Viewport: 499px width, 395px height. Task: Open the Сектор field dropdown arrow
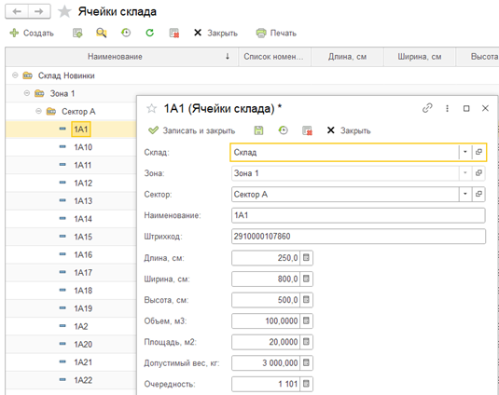pyautogui.click(x=464, y=194)
